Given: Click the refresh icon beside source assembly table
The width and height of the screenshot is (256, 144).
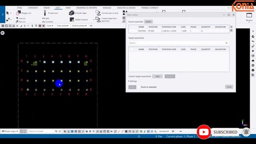Looking at the screenshot, I should 231,30.
